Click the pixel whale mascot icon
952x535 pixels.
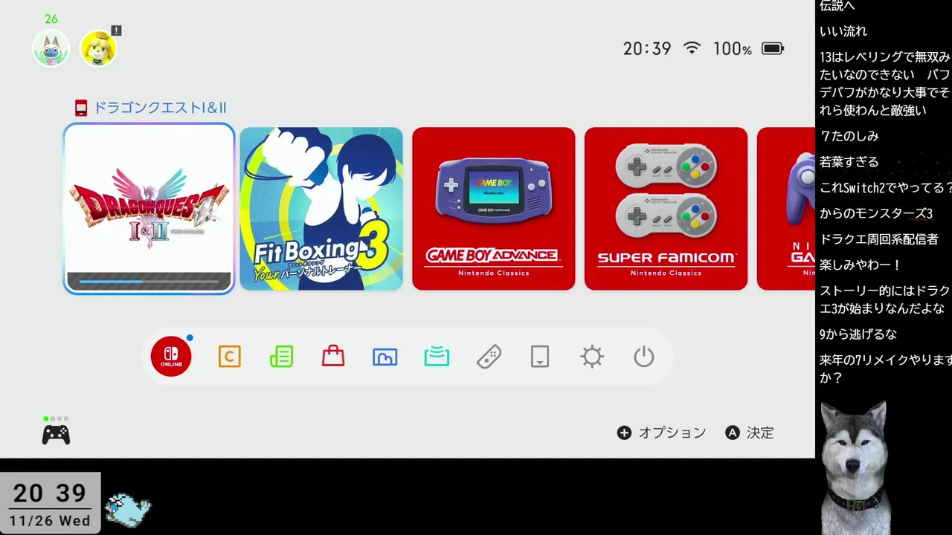[128, 509]
